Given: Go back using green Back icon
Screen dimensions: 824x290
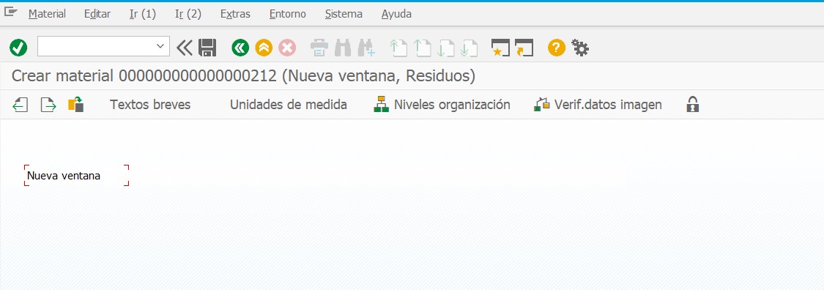Looking at the screenshot, I should tap(240, 48).
